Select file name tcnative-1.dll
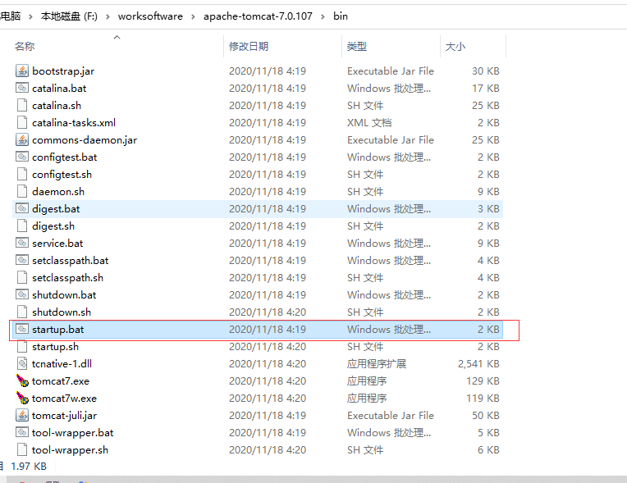 pos(62,364)
